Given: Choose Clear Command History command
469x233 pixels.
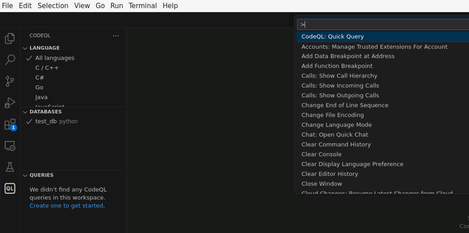Looking at the screenshot, I should (x=382, y=145).
